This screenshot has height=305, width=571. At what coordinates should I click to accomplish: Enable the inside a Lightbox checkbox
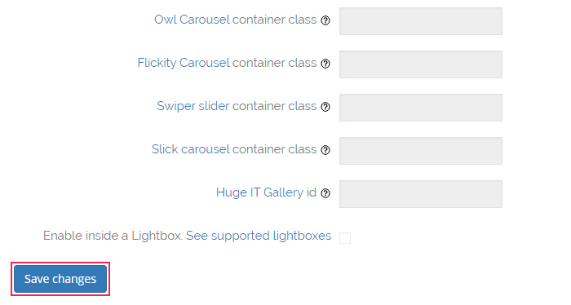[x=345, y=238]
